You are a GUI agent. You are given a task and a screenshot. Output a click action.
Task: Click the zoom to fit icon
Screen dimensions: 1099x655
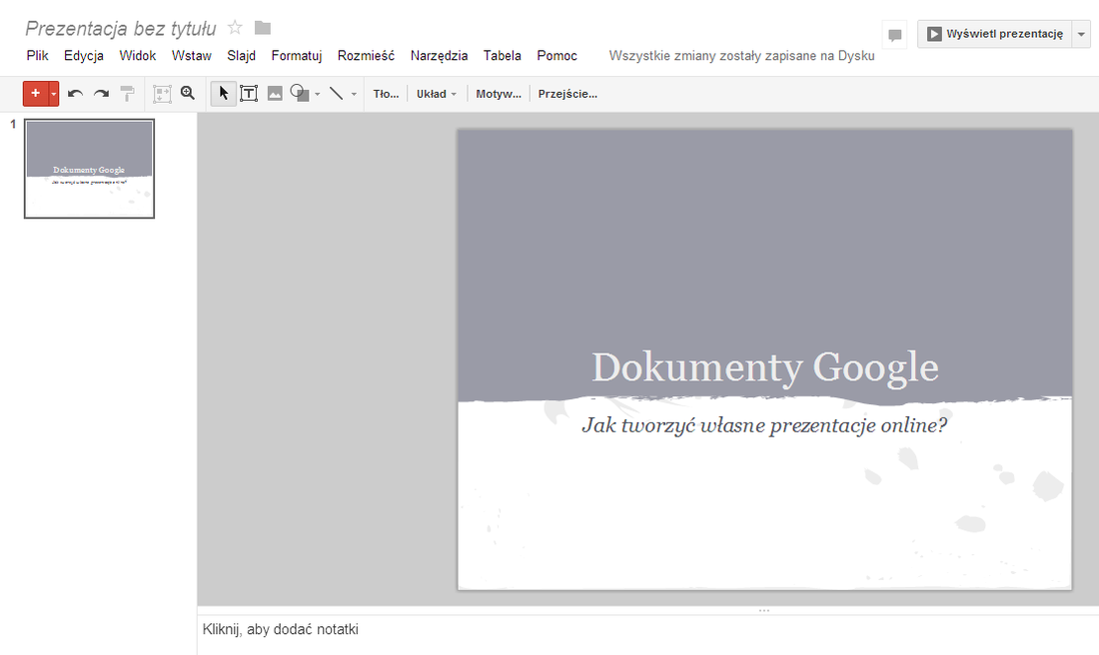[162, 93]
